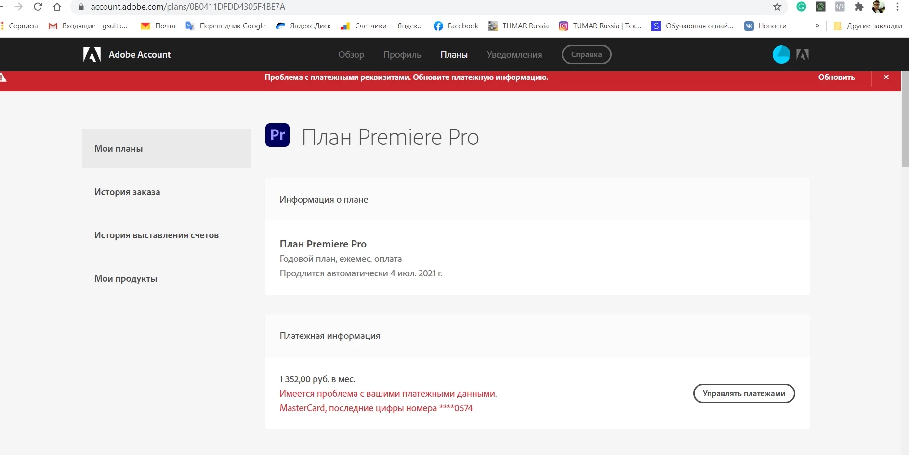Open the blue user avatar in Adobe header
The height and width of the screenshot is (455, 909).
click(781, 54)
